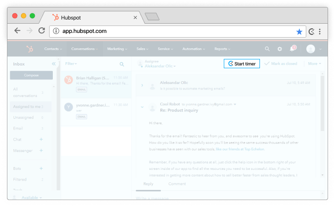Open the Contacts menu
The width and height of the screenshot is (335, 207).
coord(53,49)
